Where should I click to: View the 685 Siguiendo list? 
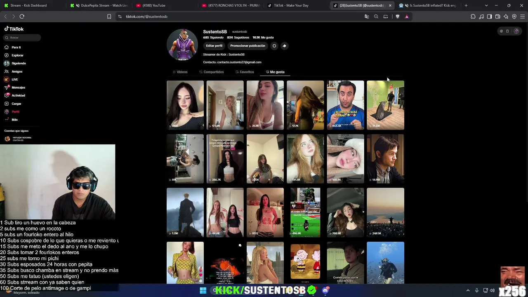[x=213, y=38]
